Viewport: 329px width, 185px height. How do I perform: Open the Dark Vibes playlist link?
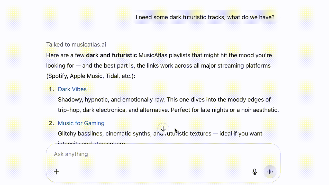tap(72, 89)
